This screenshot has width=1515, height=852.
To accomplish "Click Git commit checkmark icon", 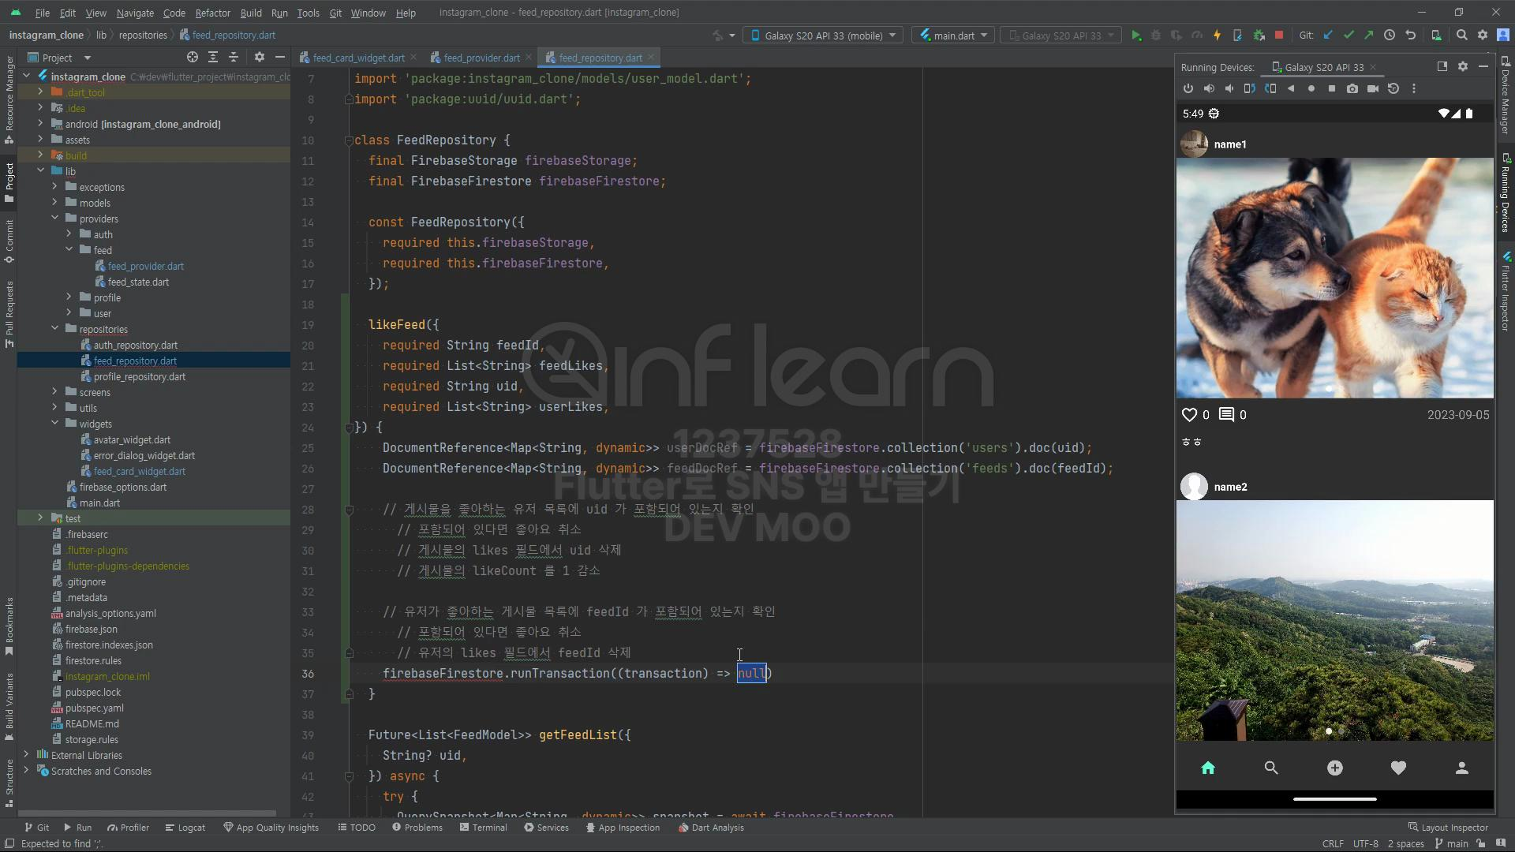I will 1349,35.
